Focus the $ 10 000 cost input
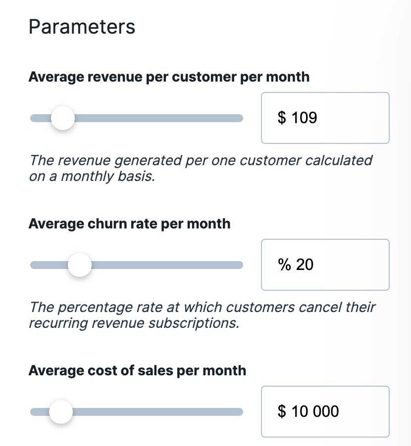 (325, 411)
